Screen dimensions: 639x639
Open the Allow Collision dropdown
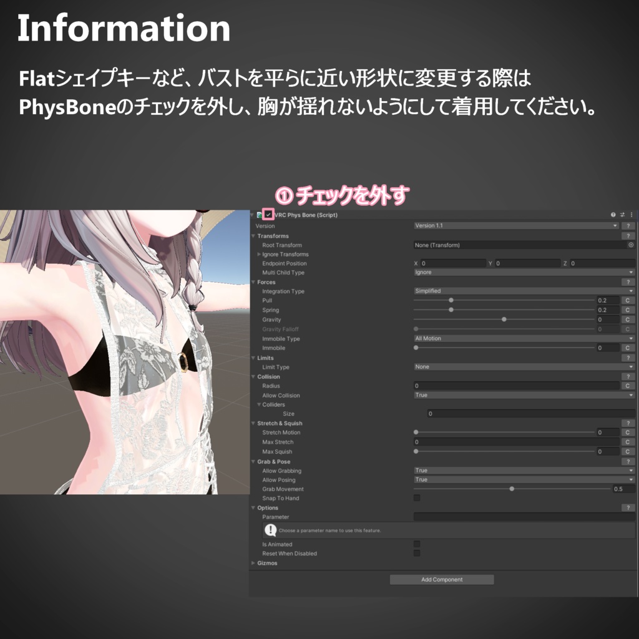click(524, 395)
